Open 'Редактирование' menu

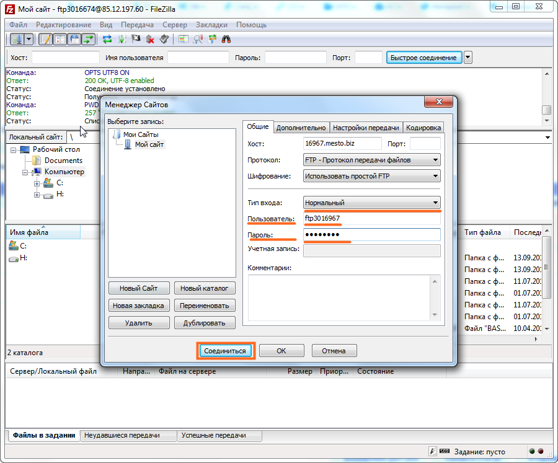point(63,25)
